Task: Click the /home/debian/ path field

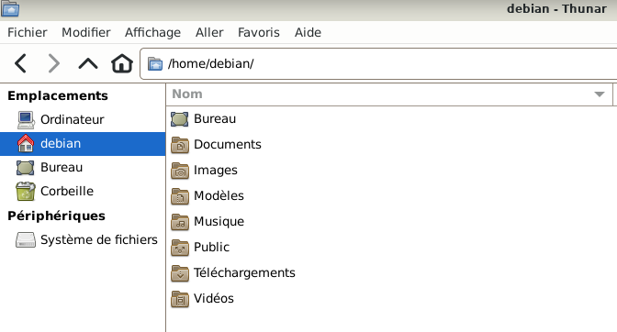Action: 378,63
